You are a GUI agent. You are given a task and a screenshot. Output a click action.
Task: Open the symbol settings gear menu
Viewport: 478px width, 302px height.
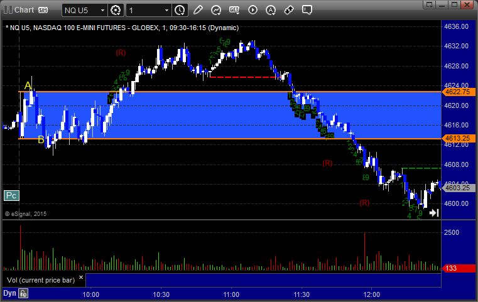[116, 11]
